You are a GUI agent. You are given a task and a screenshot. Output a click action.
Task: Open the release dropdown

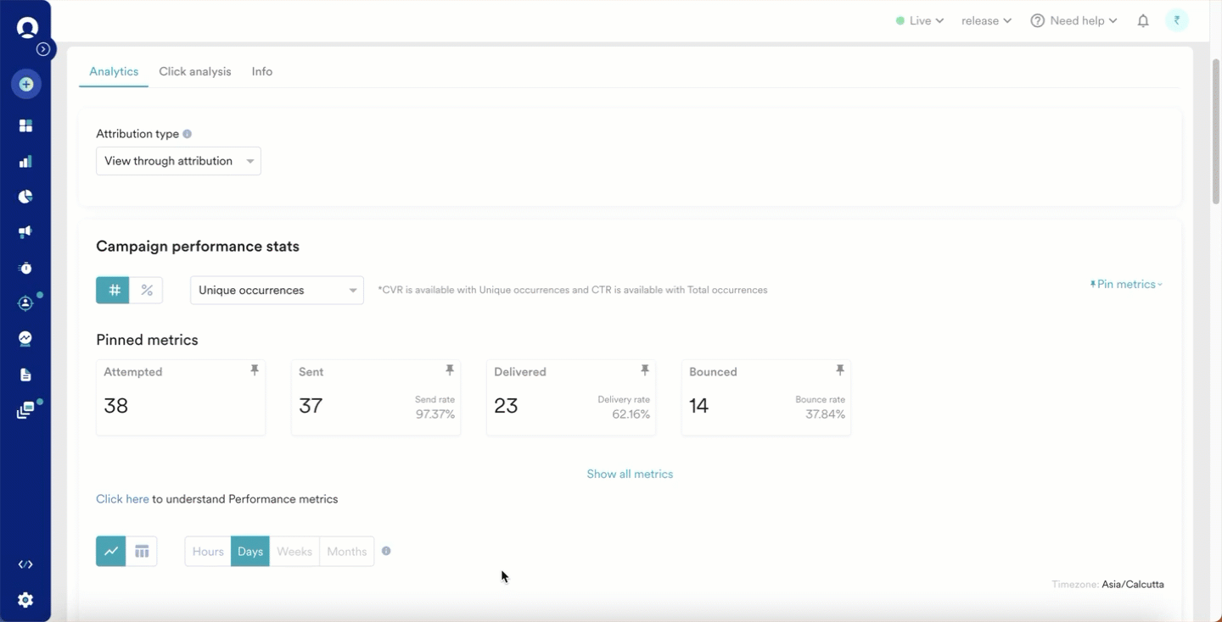(986, 21)
